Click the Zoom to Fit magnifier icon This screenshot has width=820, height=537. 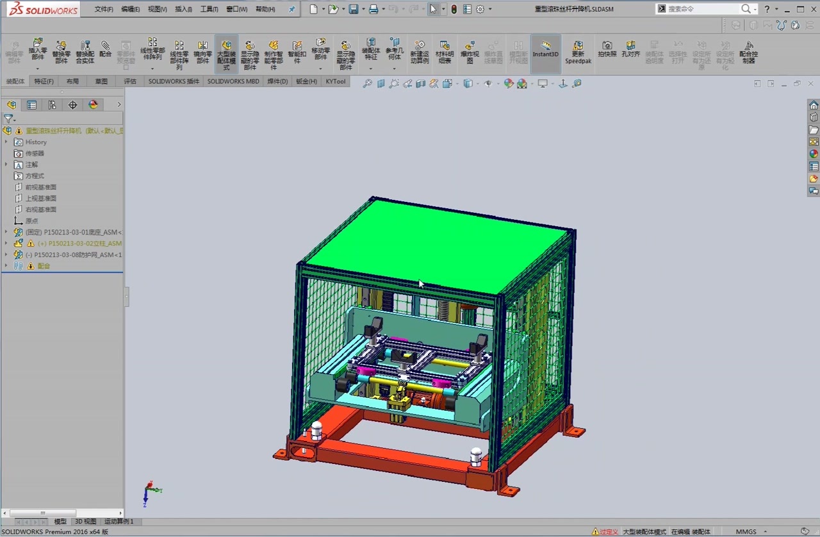(367, 83)
